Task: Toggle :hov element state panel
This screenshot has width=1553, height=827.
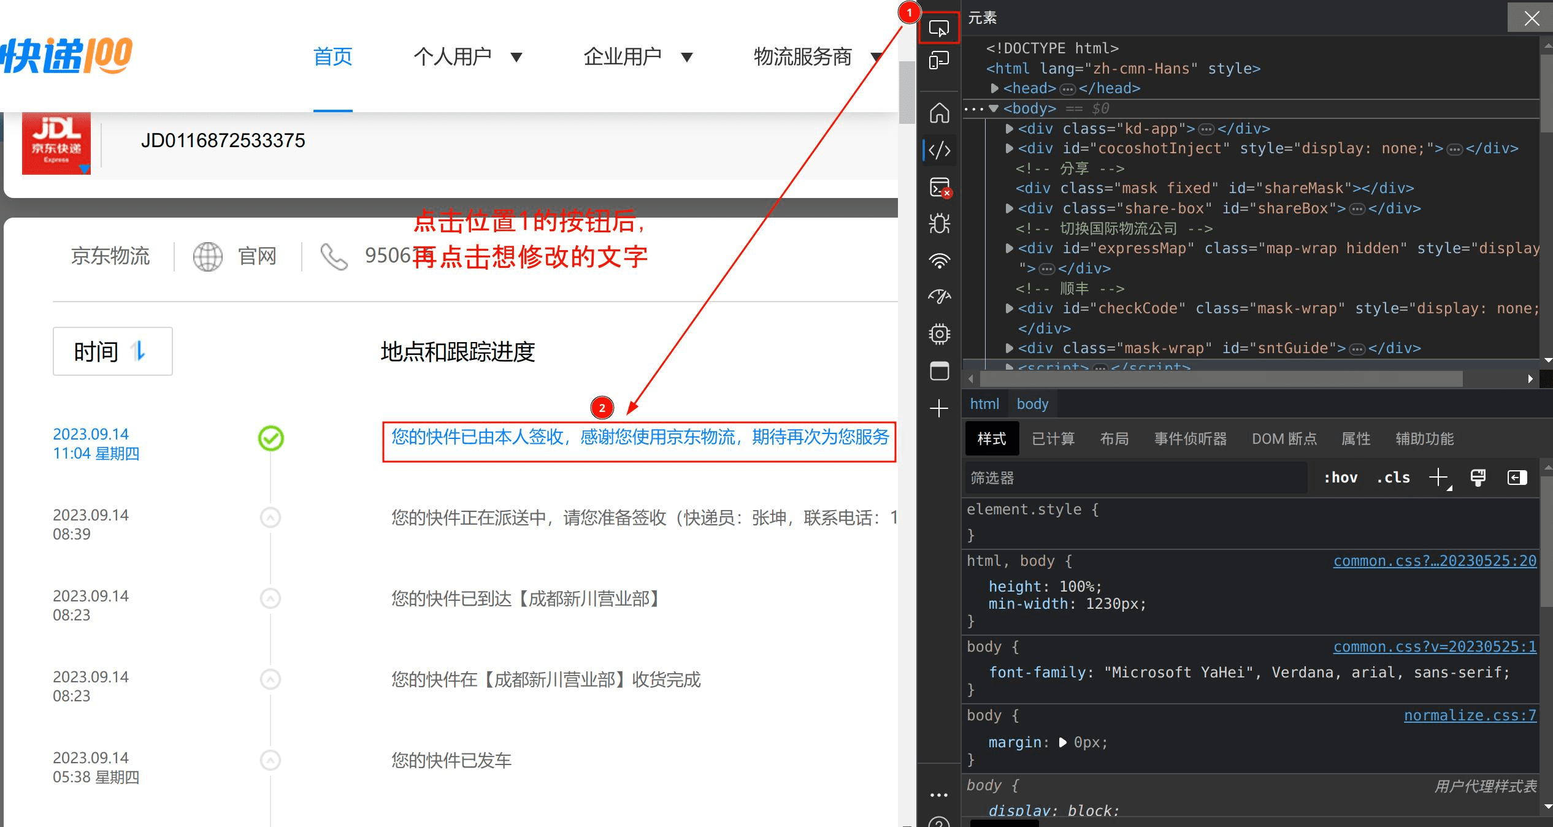Action: (1340, 478)
